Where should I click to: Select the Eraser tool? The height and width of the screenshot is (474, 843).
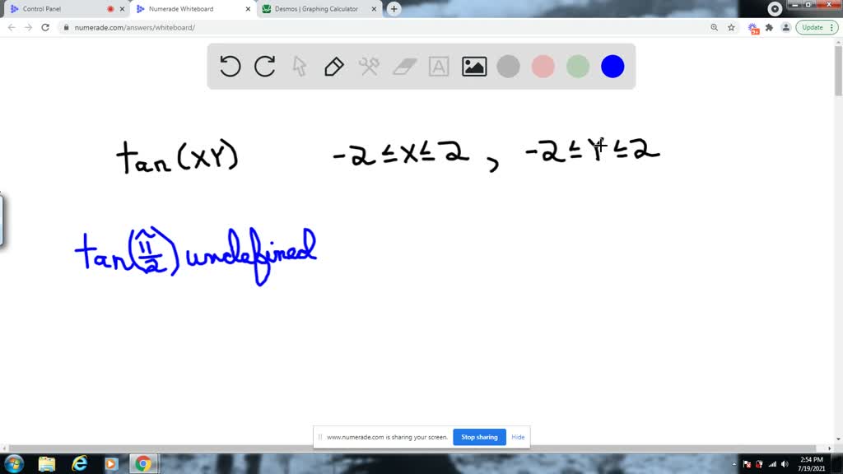pyautogui.click(x=403, y=66)
